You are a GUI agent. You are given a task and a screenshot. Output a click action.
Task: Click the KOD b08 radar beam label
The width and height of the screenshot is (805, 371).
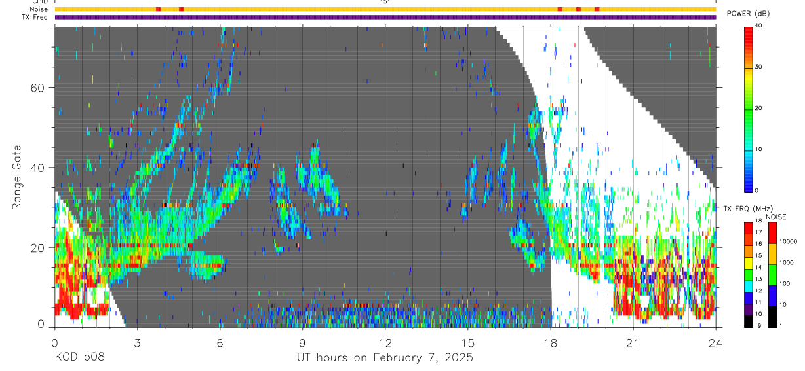(79, 357)
